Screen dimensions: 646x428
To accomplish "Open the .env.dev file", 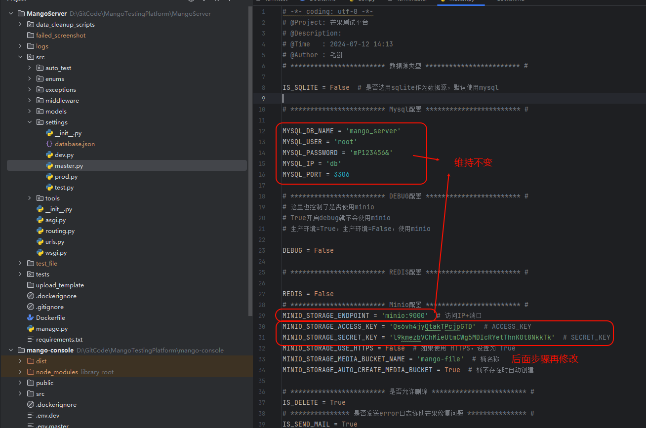I will (x=46, y=415).
